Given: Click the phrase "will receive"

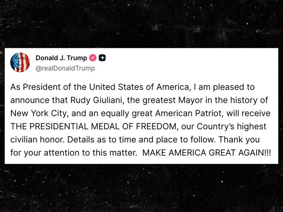Looking at the screenshot, I should tap(248, 113).
